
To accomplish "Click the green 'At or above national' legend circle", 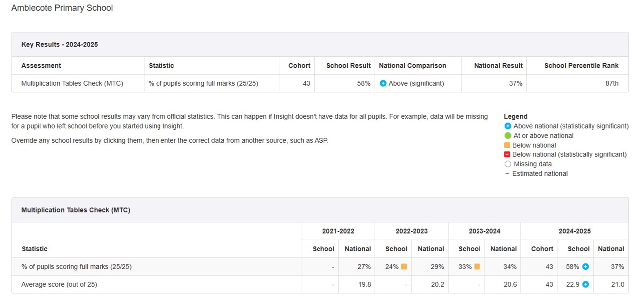I will click(508, 136).
